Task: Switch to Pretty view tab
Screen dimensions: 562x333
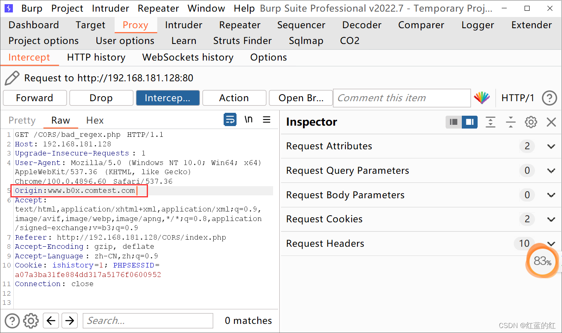Action: tap(22, 120)
